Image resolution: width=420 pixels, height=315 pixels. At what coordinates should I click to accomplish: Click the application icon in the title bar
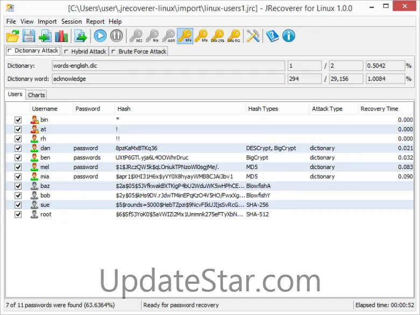10,8
